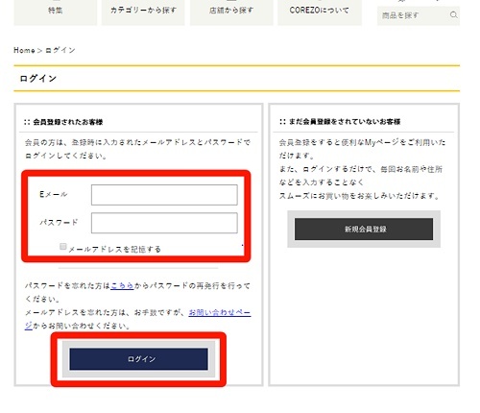The image size is (480, 413).
Task: Open カテゴリーから探す navigation item
Action: (x=143, y=12)
